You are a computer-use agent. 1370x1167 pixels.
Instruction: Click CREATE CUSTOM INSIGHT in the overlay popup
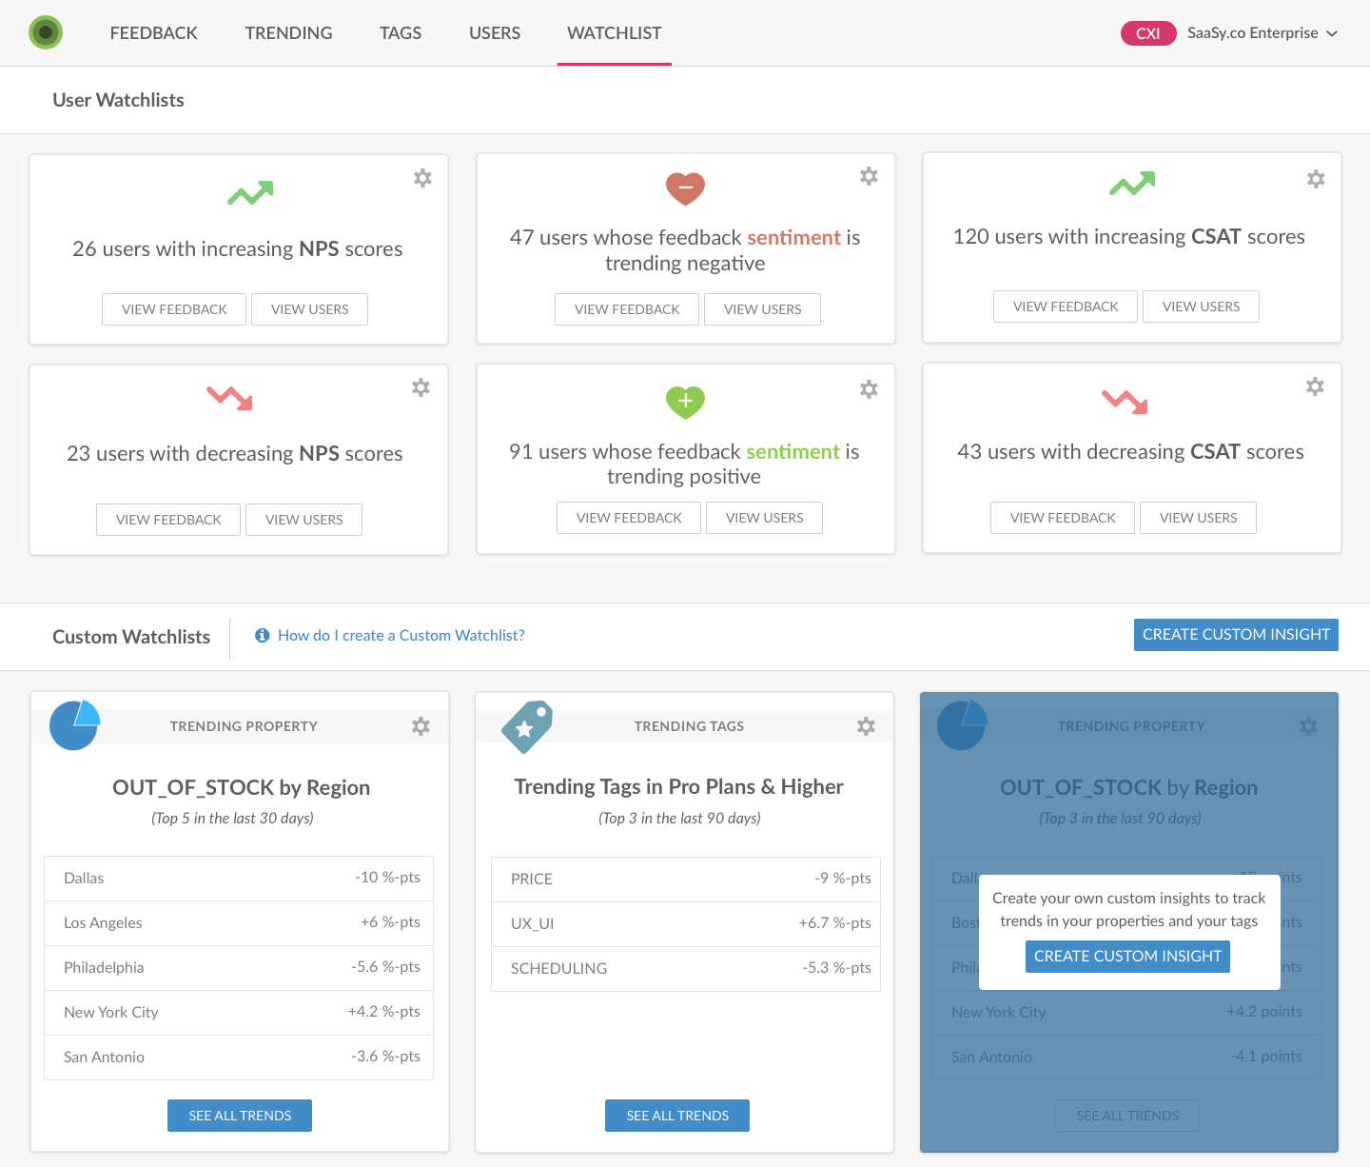(1127, 957)
